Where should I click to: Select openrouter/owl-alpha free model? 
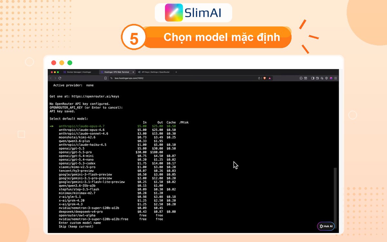click(77, 216)
